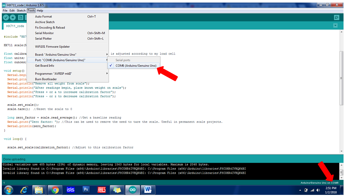Expand Port "COM6" submenu entry
The width and height of the screenshot is (345, 196).
click(x=68, y=60)
